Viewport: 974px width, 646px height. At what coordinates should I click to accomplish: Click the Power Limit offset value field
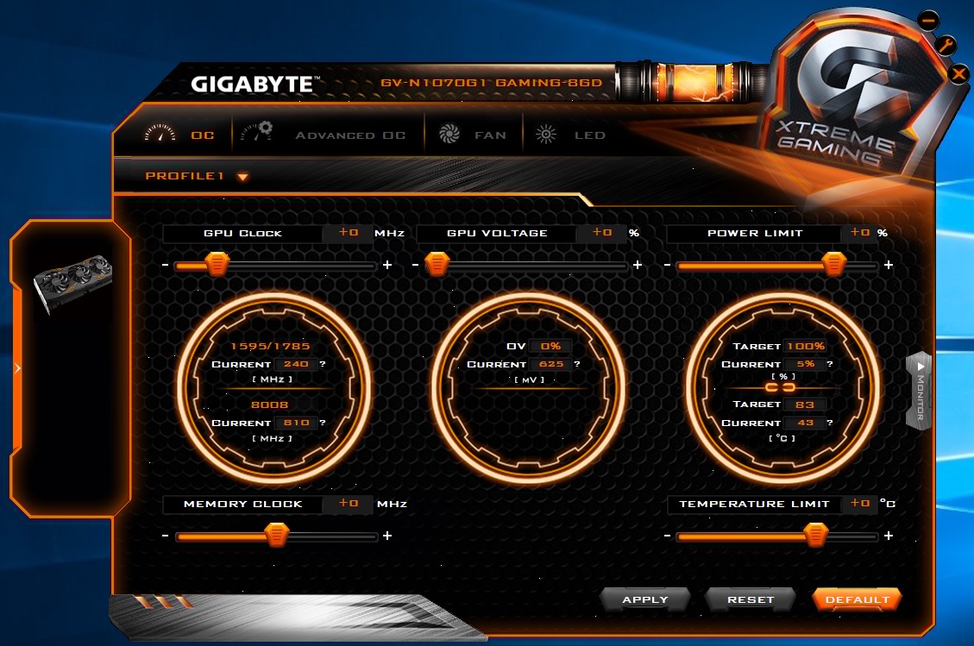(860, 233)
